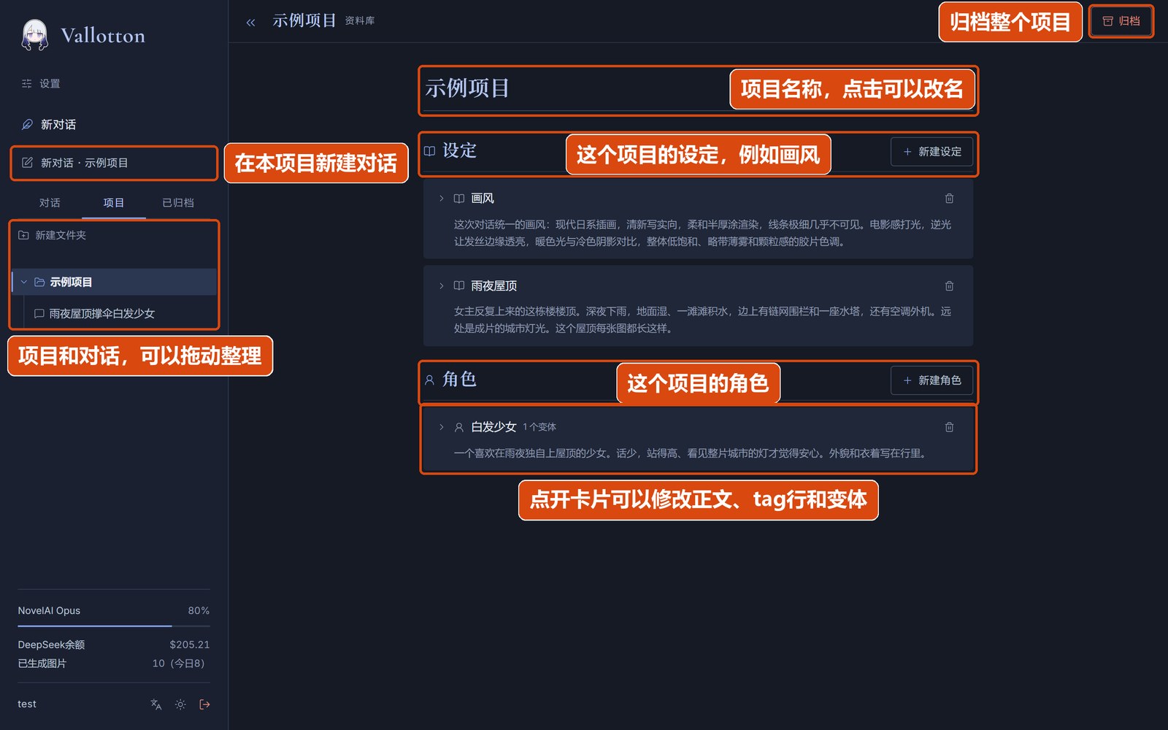Create 新对话 · 示例项目 in this project
The width and height of the screenshot is (1168, 730).
[114, 163]
